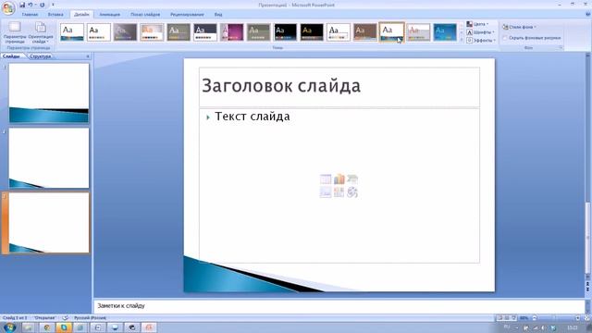Open the Вид ribbon tab
This screenshot has height=333, width=592.
218,15
